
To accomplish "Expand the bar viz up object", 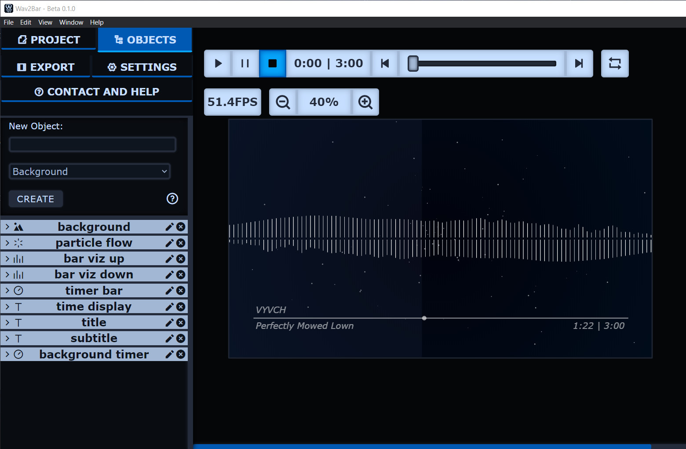I will click(7, 259).
